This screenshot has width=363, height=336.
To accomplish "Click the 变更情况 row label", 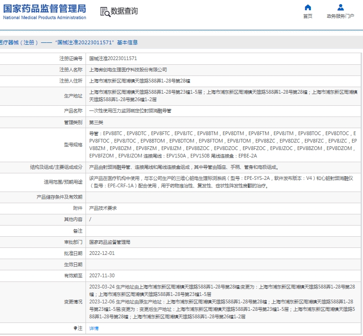I will point(73,302).
